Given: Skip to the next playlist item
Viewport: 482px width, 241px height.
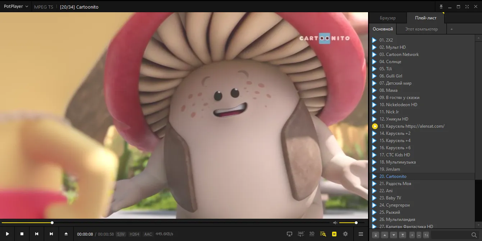Looking at the screenshot, I should click(x=51, y=234).
